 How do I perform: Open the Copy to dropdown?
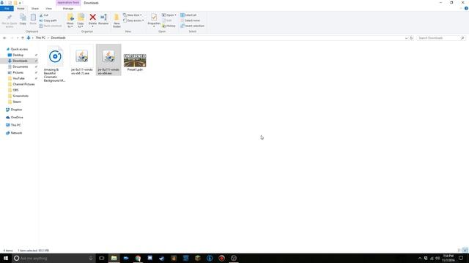pyautogui.click(x=81, y=20)
